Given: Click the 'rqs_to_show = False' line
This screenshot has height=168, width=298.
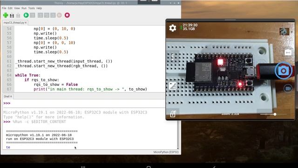Looking at the screenshot, I should (x=56, y=84).
